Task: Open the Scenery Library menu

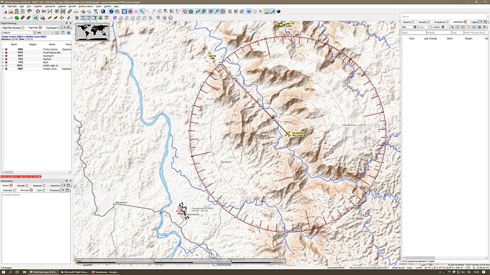Action: (86, 6)
